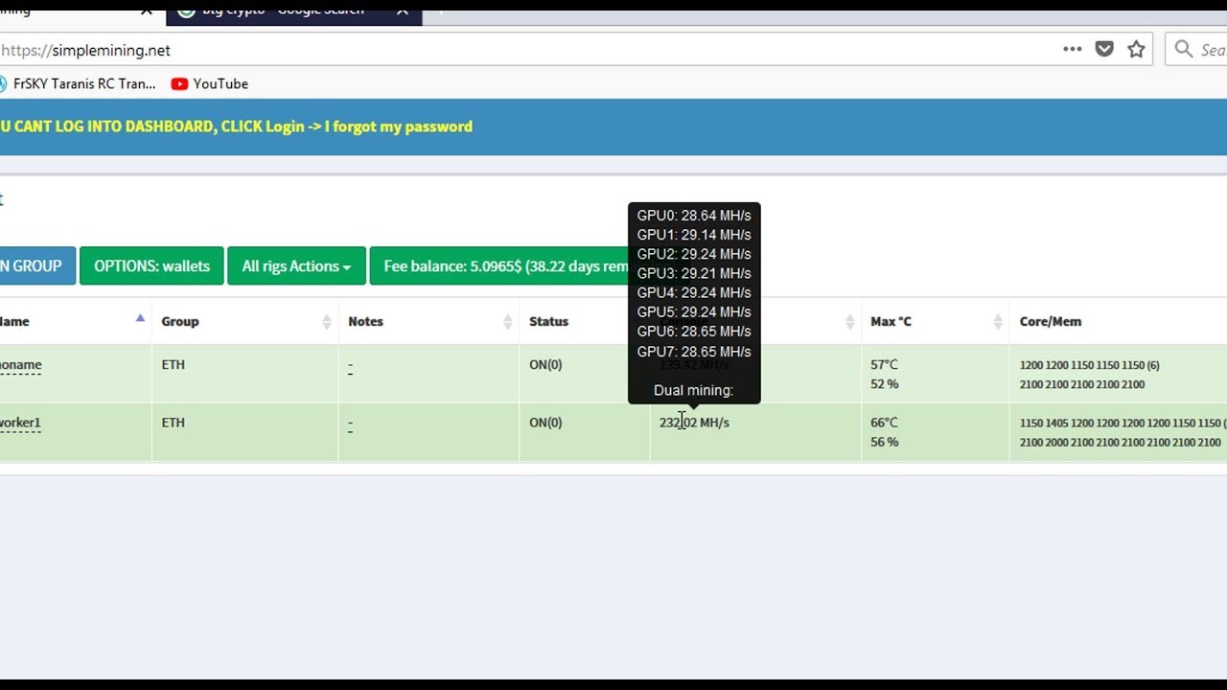This screenshot has width=1227, height=690.
Task: Click the Pocket save icon
Action: tap(1104, 50)
